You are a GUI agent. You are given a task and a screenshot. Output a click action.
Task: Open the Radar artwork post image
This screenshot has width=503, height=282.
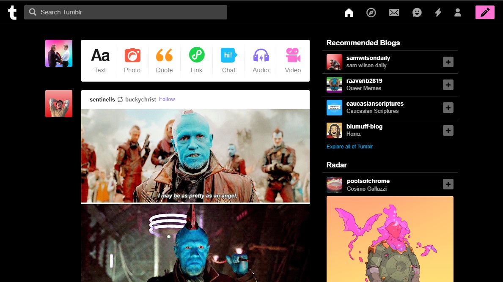point(390,239)
